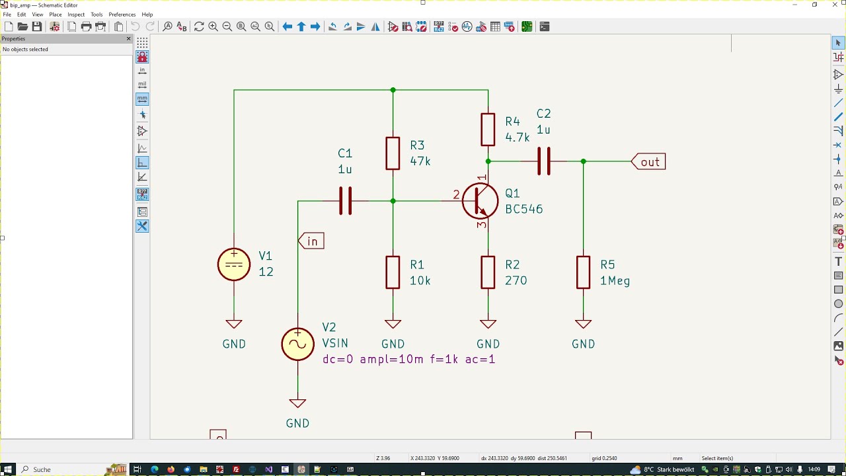Select the Add Text tool
Screen dimensions: 846x476
(838, 261)
